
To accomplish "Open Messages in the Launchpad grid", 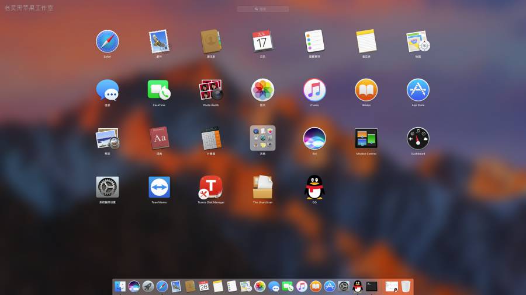I will click(x=108, y=90).
